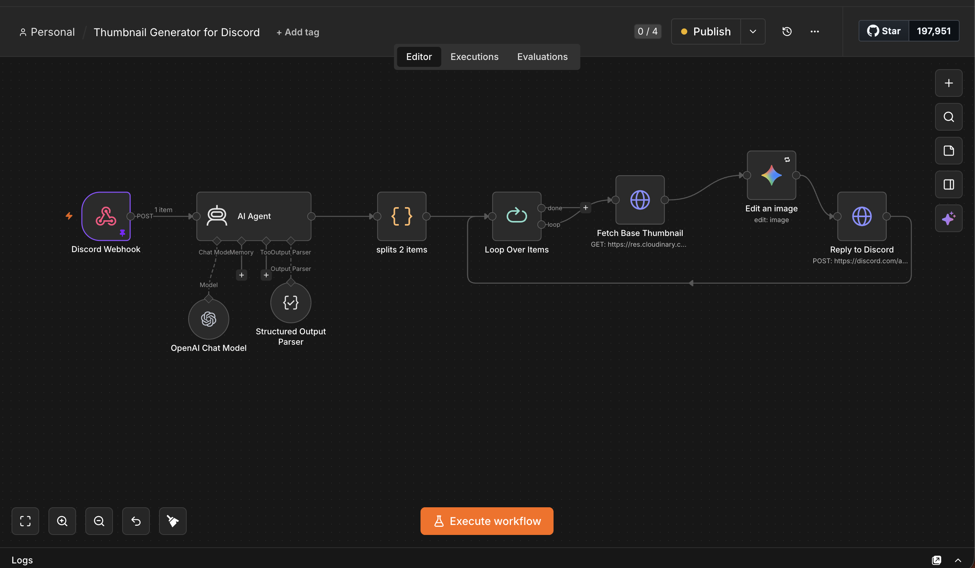The height and width of the screenshot is (568, 975).
Task: Zoom to fit the canvas
Action: (25, 521)
